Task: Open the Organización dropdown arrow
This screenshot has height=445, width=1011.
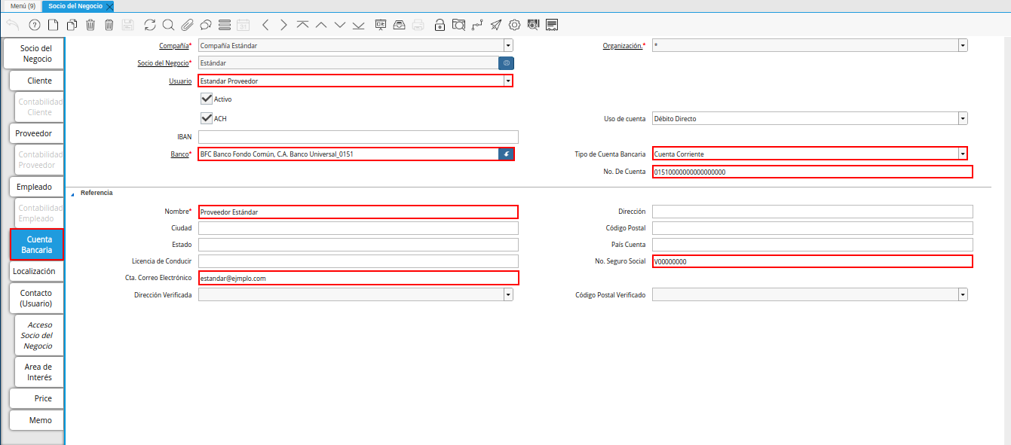Action: [963, 45]
